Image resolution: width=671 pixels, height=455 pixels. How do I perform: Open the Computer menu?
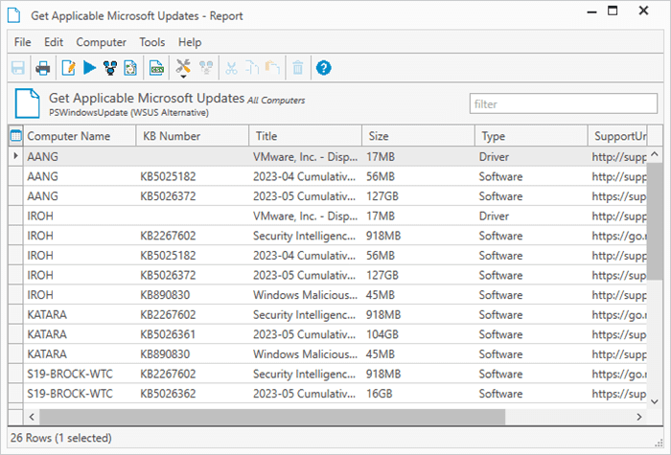point(101,42)
